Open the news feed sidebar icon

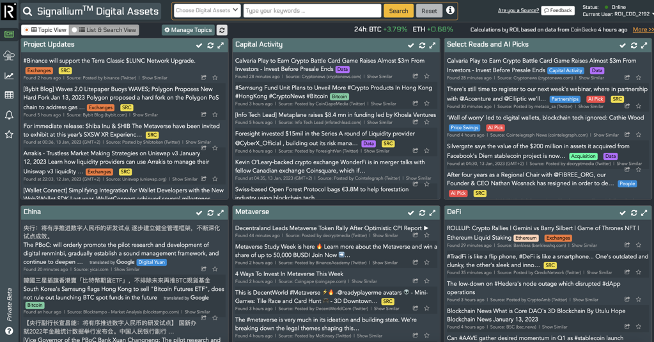click(x=9, y=35)
